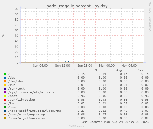Click the 90 y-axis label
The image size is (153, 129).
pyautogui.click(x=17, y=14)
